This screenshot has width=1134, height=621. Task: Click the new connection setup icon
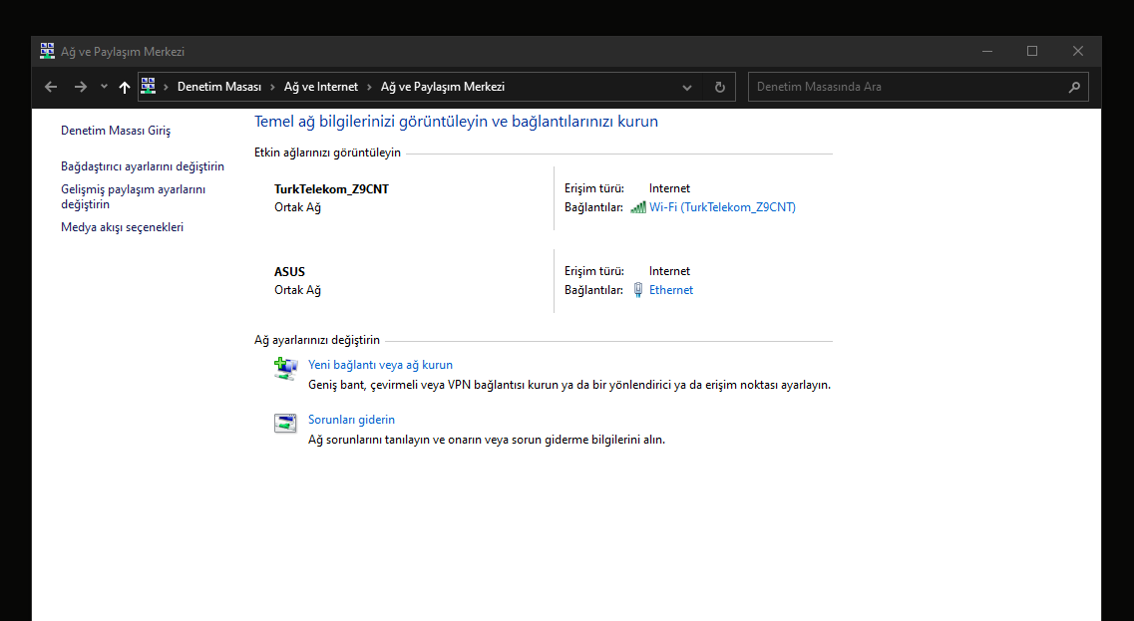pos(285,369)
